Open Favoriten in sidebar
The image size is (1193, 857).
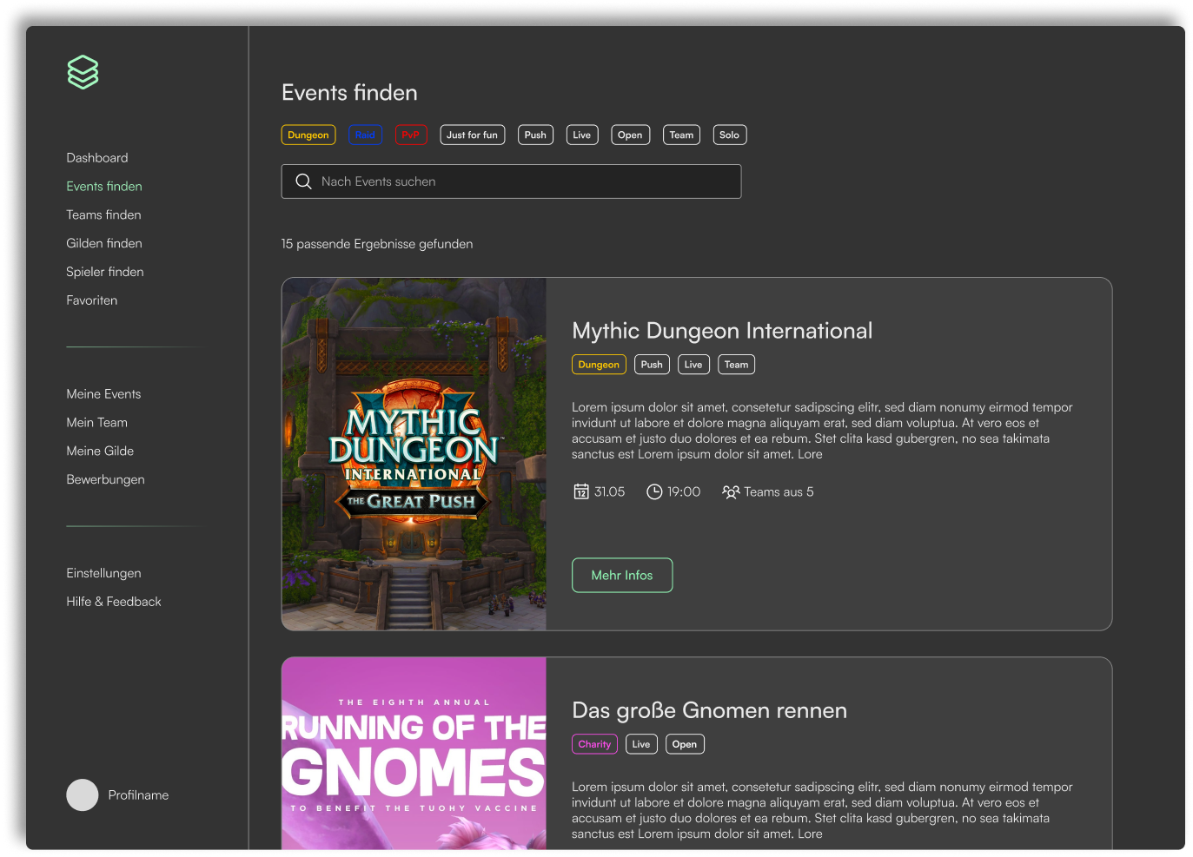pos(92,300)
